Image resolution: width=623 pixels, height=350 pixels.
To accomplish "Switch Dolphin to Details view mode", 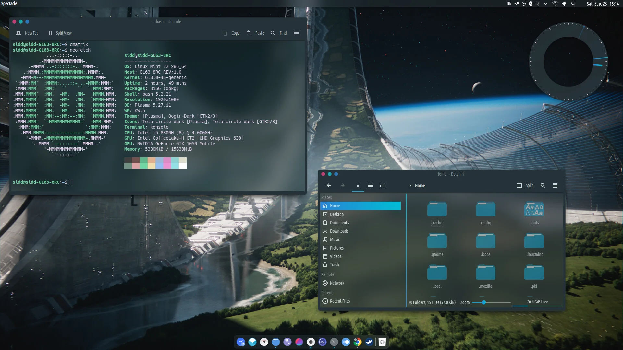I will pyautogui.click(x=383, y=185).
